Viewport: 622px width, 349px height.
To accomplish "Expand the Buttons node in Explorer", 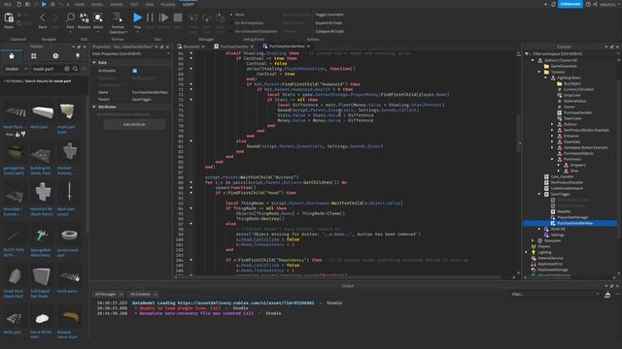I will click(x=552, y=124).
